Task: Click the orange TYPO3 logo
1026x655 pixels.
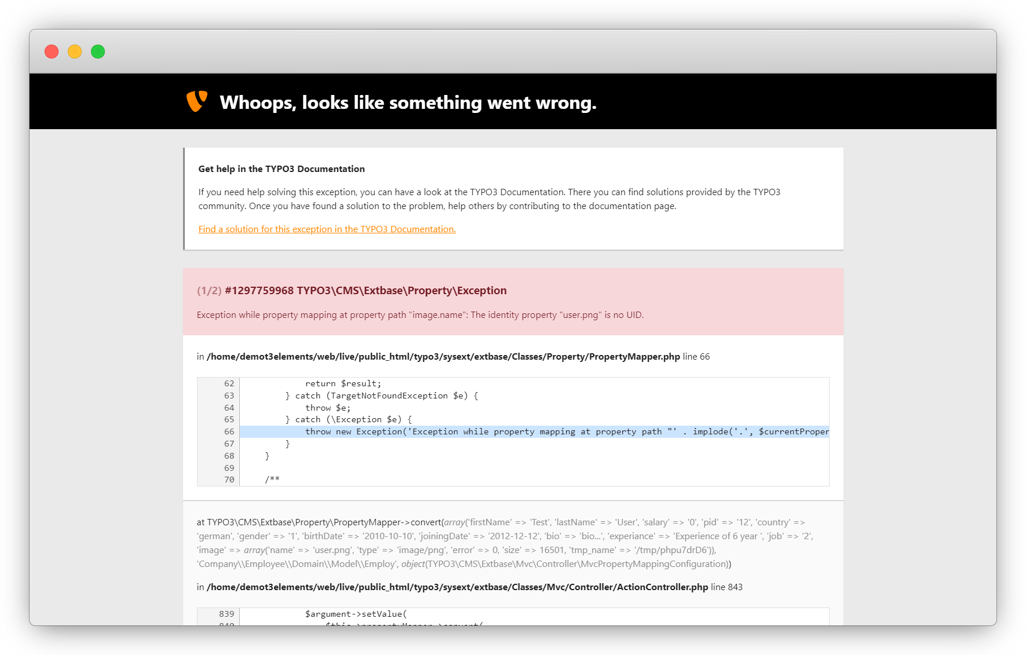Action: pos(197,101)
